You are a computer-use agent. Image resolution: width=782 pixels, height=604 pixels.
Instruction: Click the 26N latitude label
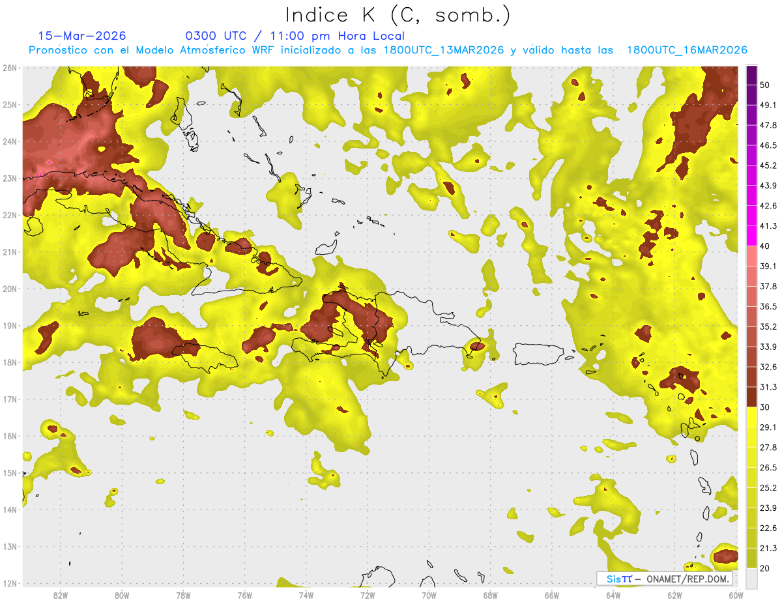coord(10,67)
